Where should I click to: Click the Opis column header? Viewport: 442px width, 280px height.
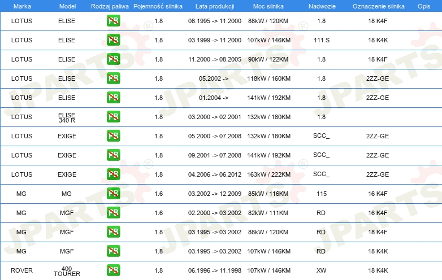424,6
